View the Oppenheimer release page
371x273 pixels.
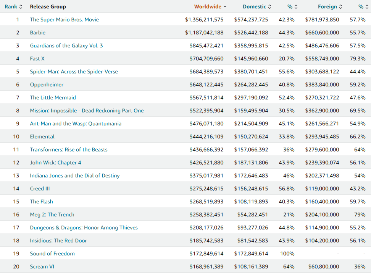click(x=47, y=84)
